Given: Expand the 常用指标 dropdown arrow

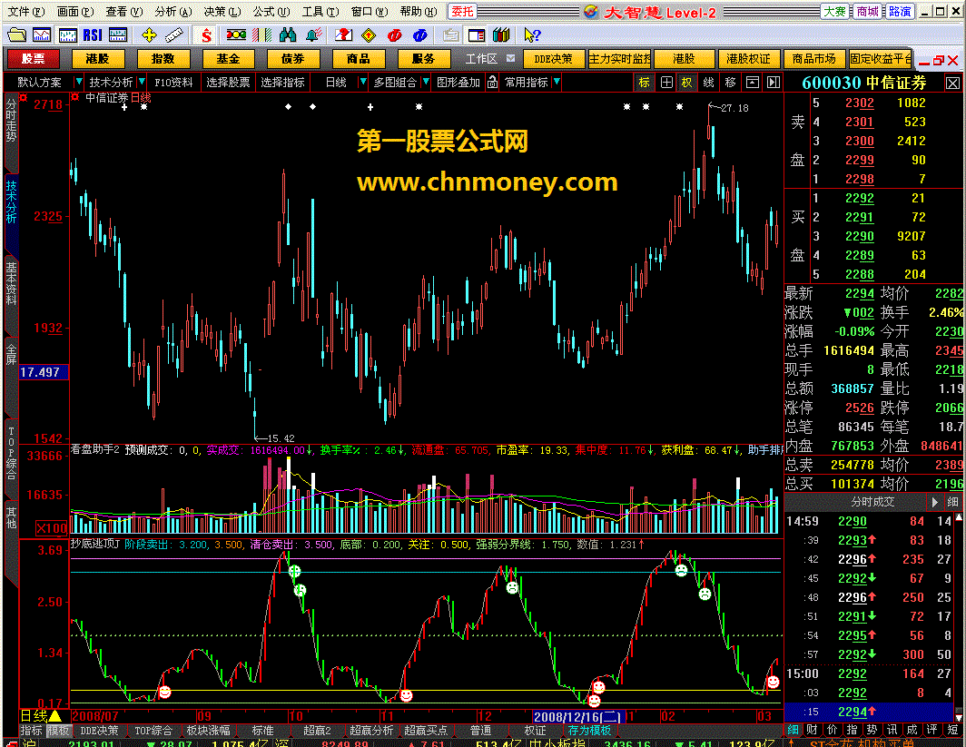Looking at the screenshot, I should (557, 82).
